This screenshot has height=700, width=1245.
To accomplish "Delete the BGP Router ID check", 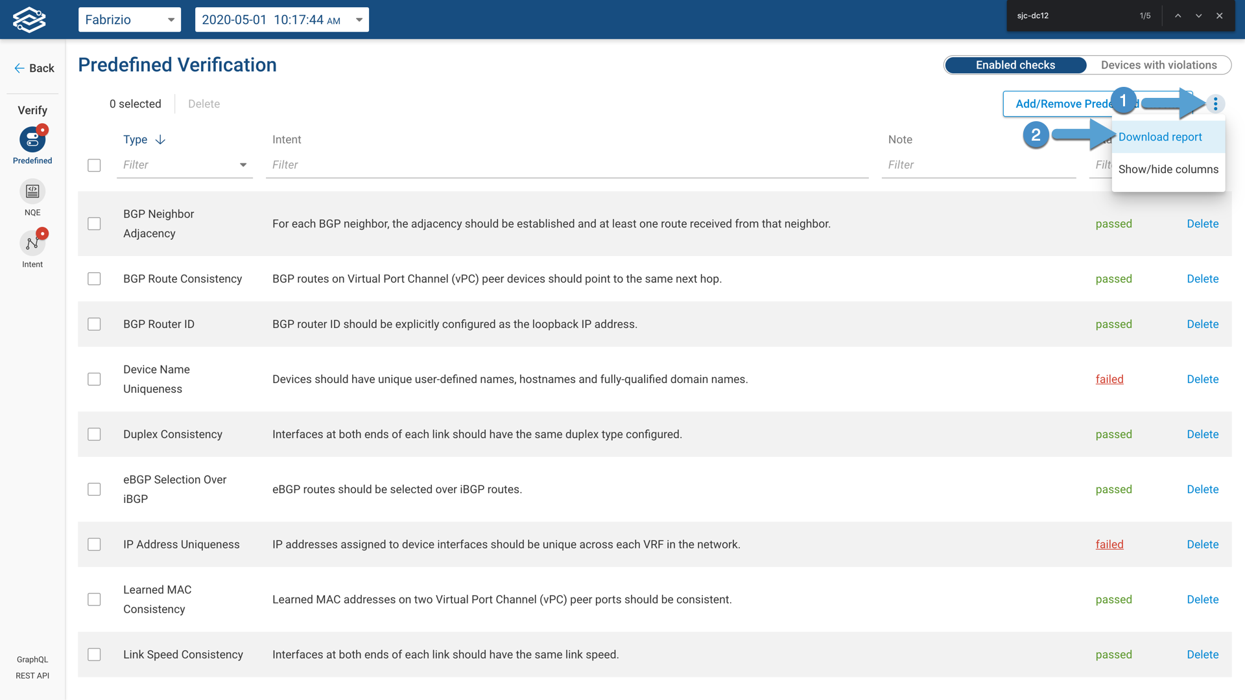I will tap(1202, 324).
